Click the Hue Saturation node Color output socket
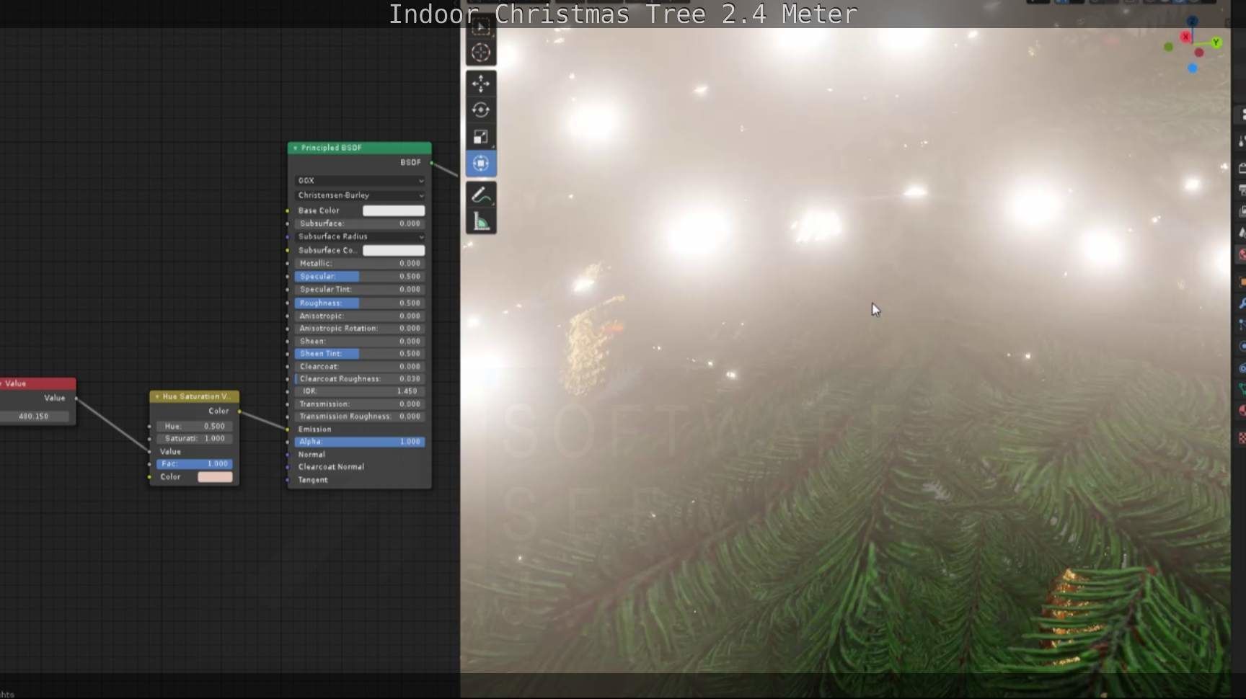 239,411
